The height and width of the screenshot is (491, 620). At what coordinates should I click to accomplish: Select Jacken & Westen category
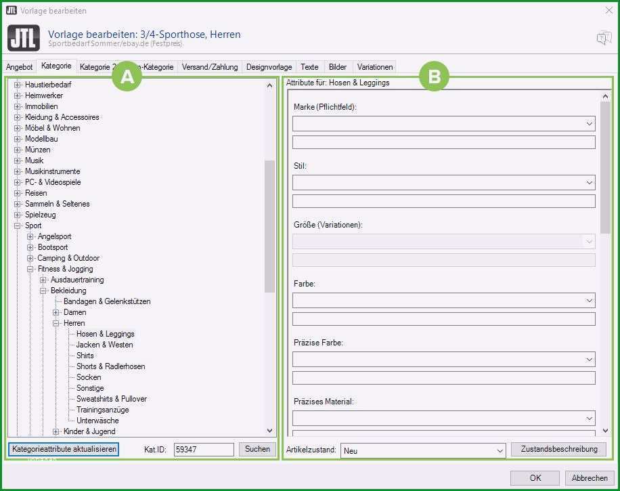point(104,345)
